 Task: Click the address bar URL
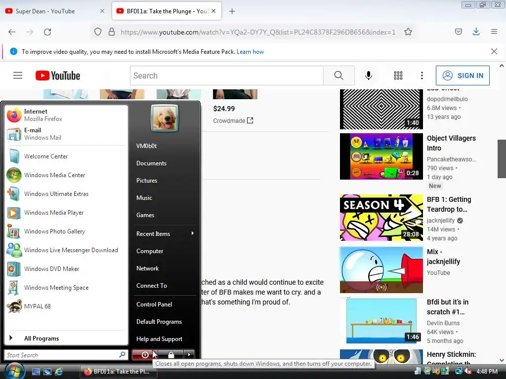[258, 32]
